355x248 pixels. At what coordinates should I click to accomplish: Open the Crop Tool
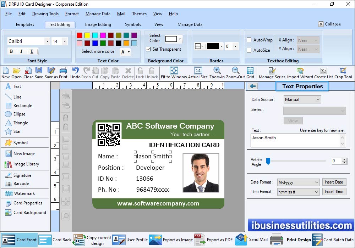(x=343, y=71)
